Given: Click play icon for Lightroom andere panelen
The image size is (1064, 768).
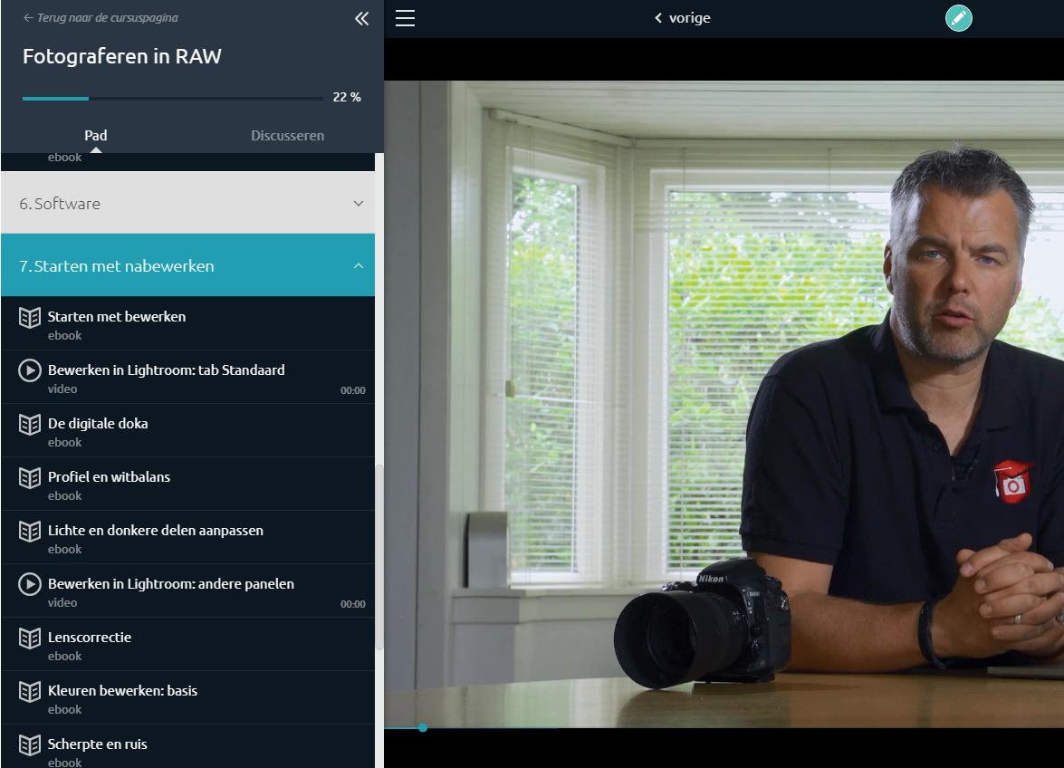Looking at the screenshot, I should pyautogui.click(x=30, y=584).
